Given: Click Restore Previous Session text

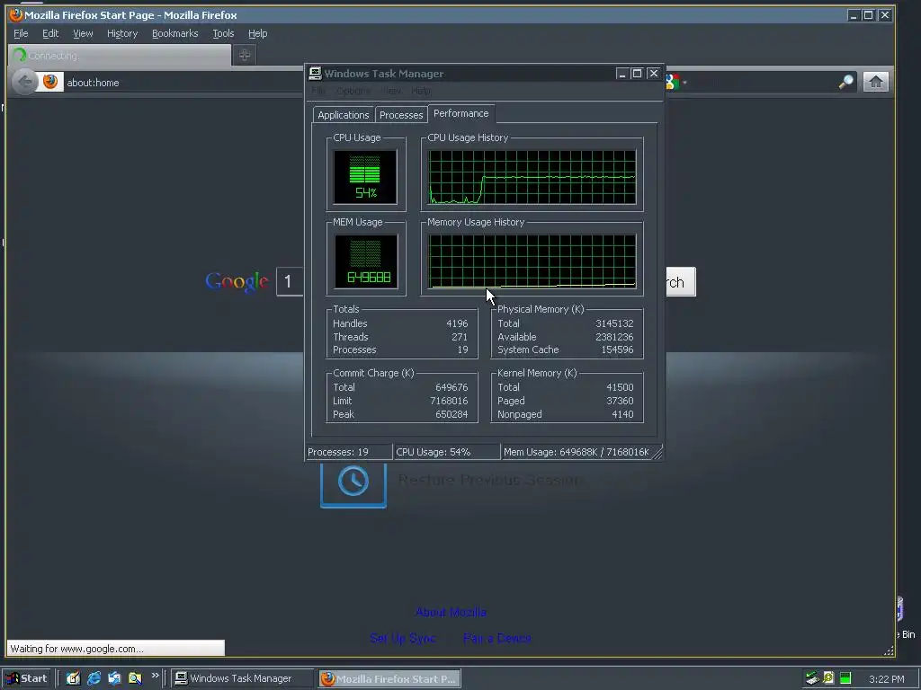Looking at the screenshot, I should (490, 480).
